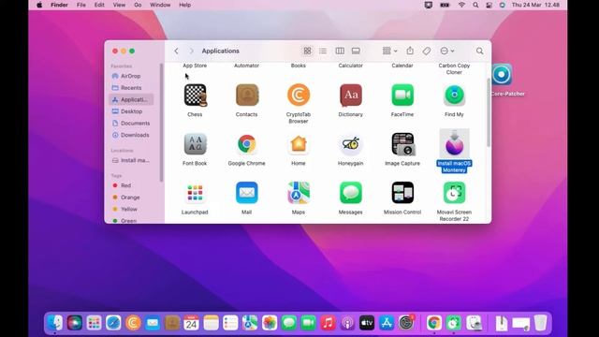Go forward in Finder history
This screenshot has width=599, height=337.
(x=191, y=51)
